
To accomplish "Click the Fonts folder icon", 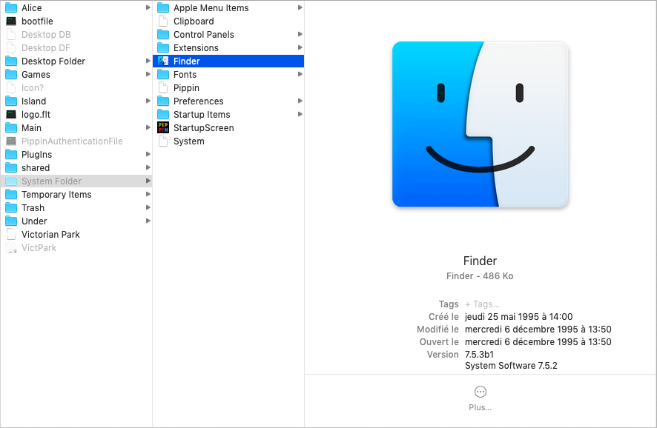I will tap(163, 75).
